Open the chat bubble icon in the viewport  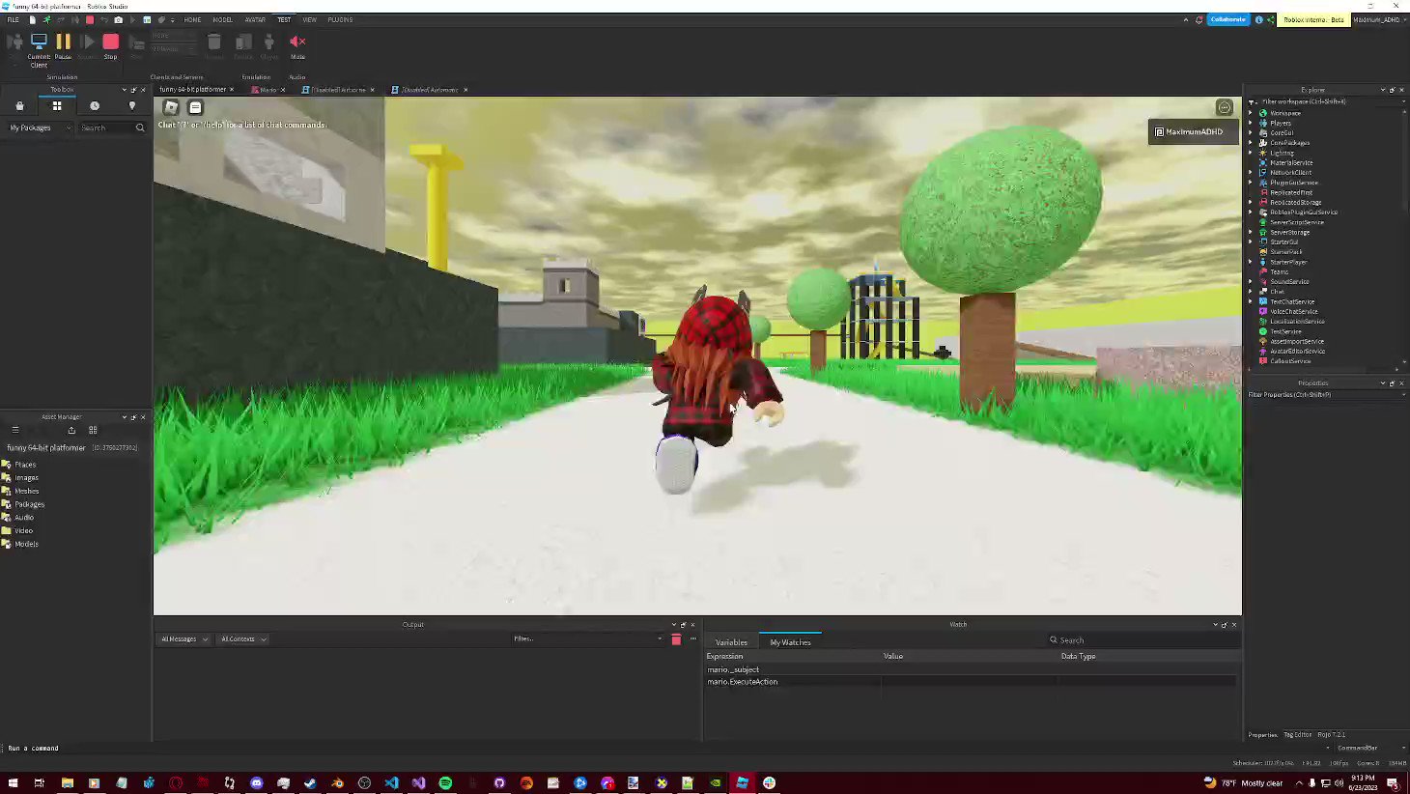point(195,107)
